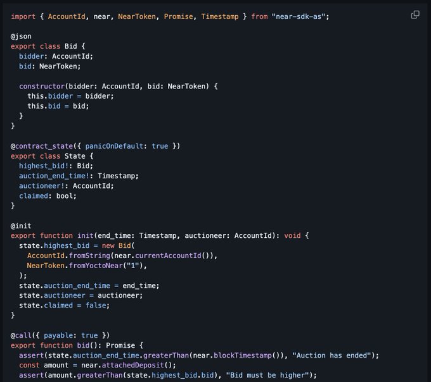Click the "export function init" signature line
Viewport: 431px width, 382px height.
[x=160, y=236]
